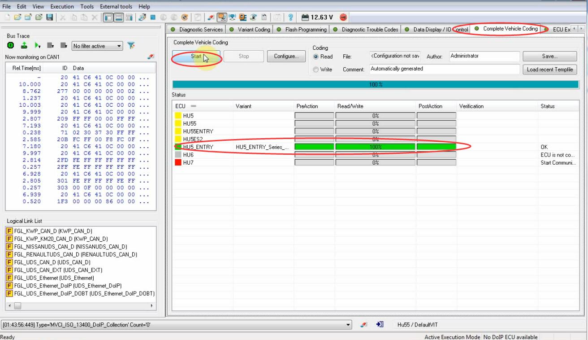Click the overall 100% progress bar
This screenshot has width=588, height=340.
tap(376, 84)
